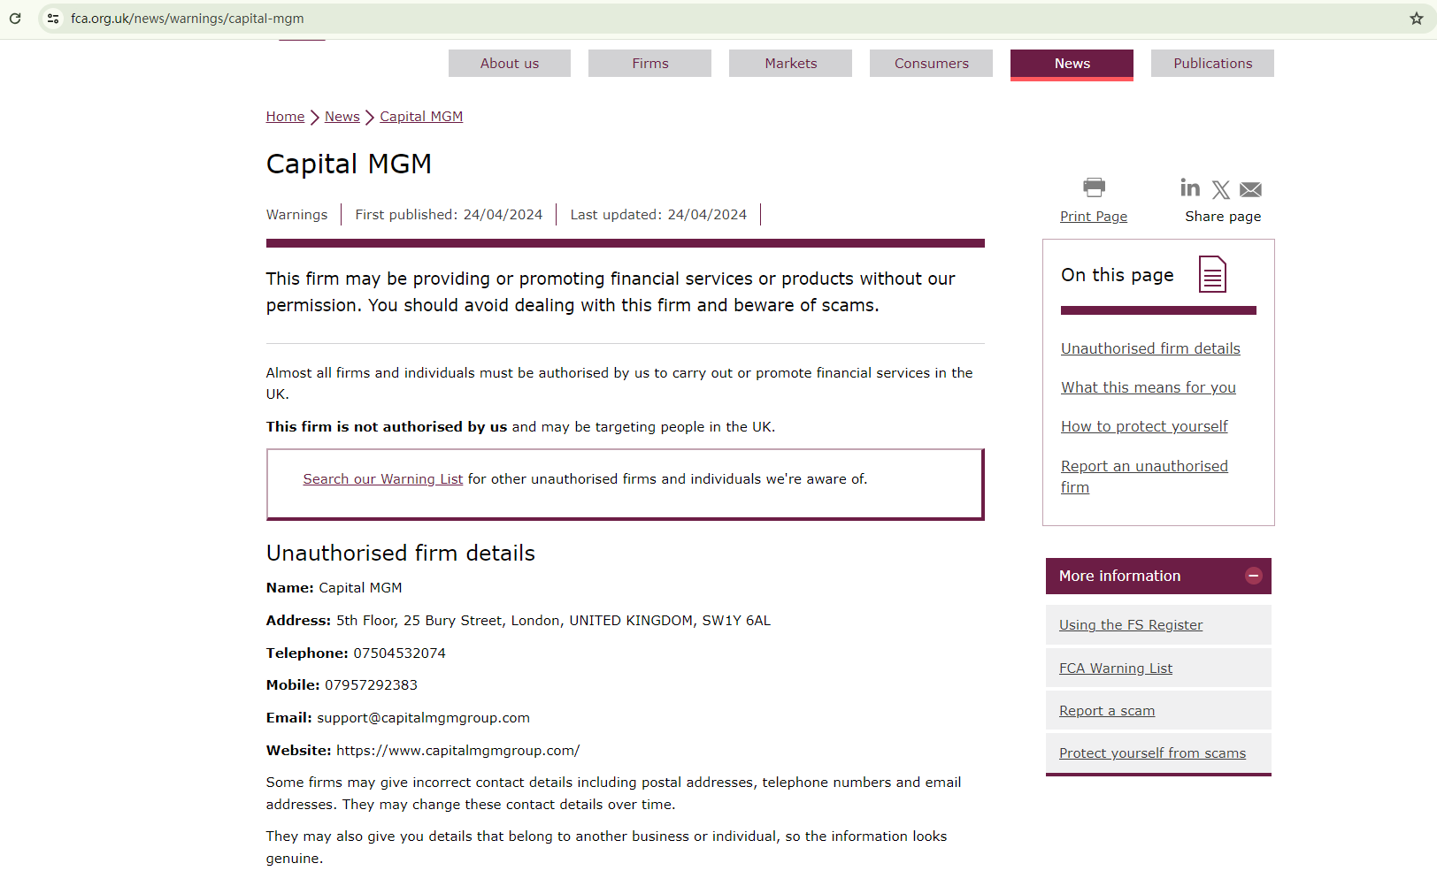Click the printer icon
The image size is (1437, 871).
[1094, 187]
